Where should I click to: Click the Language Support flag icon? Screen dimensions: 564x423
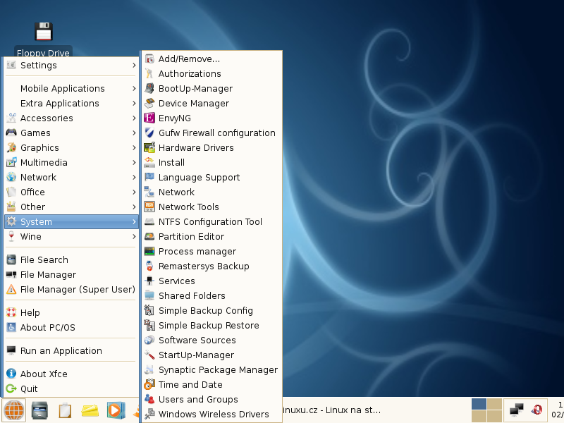[x=149, y=178]
